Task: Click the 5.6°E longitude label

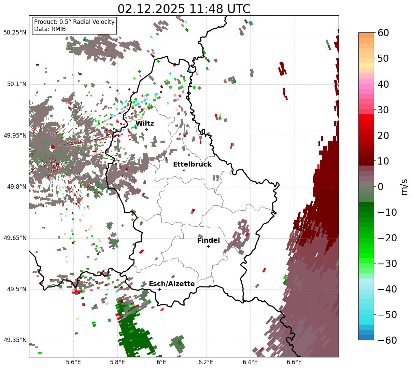Action: 73,362
